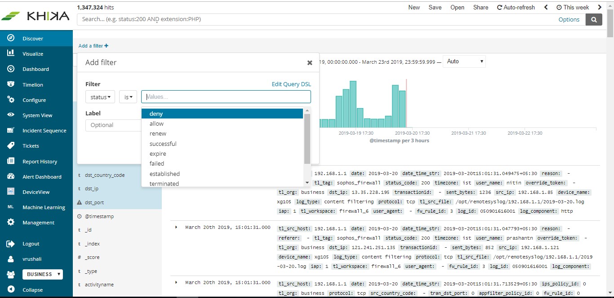614x298 pixels.
Task: Open the status field dropdown
Action: coord(100,97)
